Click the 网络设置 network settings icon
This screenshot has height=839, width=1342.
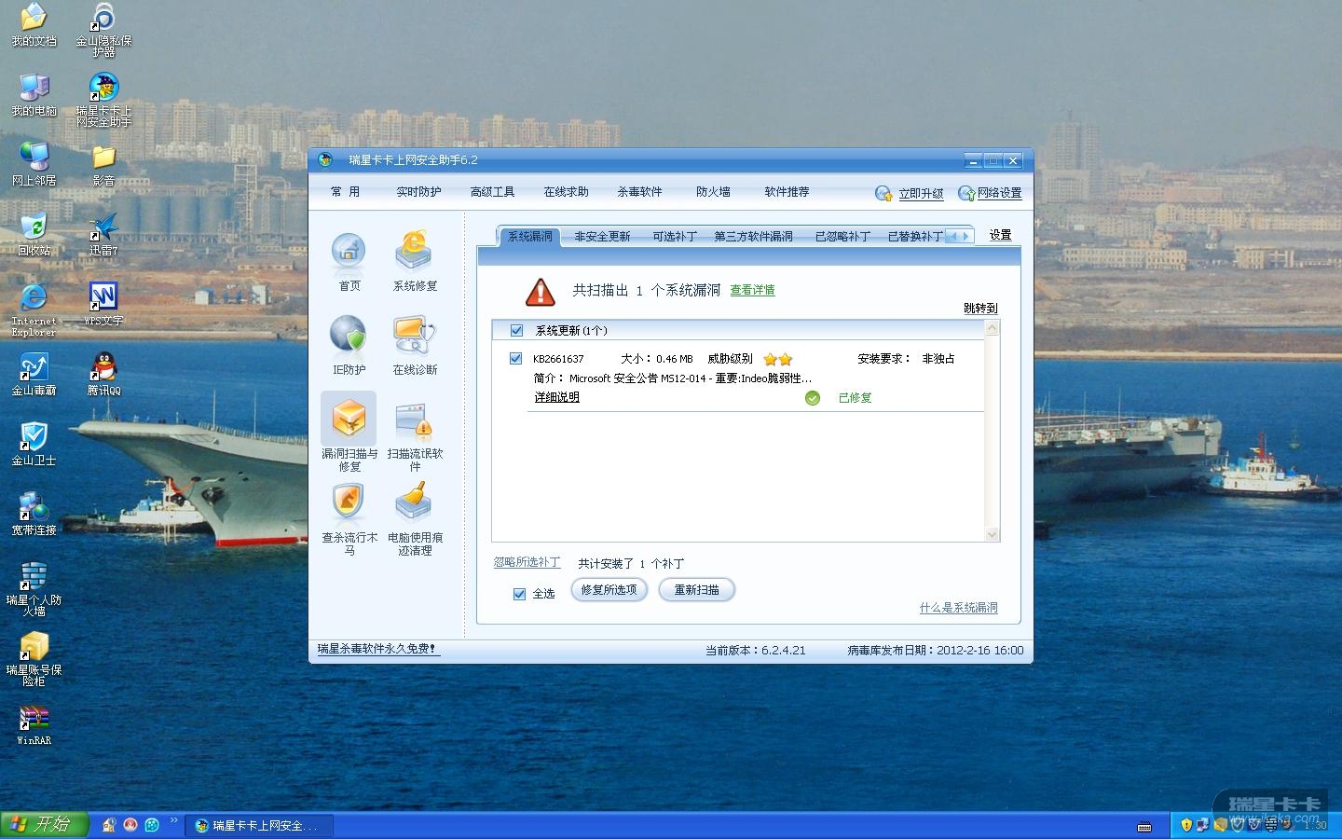pos(966,193)
